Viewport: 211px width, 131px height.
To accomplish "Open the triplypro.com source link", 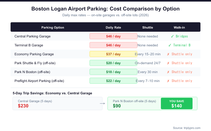I will tap(187, 128).
